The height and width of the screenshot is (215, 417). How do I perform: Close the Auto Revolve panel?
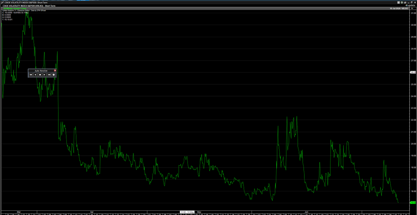pyautogui.click(x=55, y=71)
